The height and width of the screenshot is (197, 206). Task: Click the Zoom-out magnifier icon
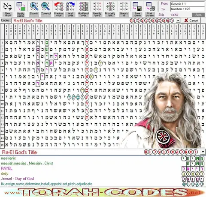[x=45, y=6]
